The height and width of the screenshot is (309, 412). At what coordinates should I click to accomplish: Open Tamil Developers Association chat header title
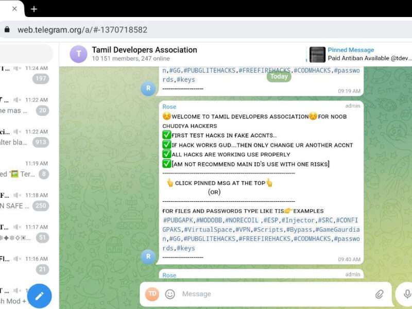tap(144, 49)
